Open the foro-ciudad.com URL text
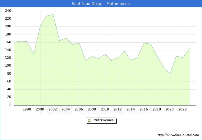 click(x=178, y=135)
